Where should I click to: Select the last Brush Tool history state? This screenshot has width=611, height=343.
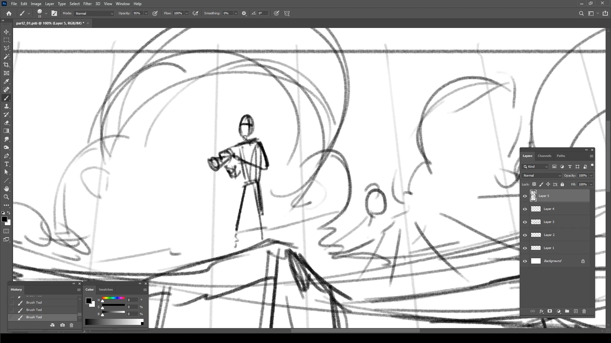[43, 317]
